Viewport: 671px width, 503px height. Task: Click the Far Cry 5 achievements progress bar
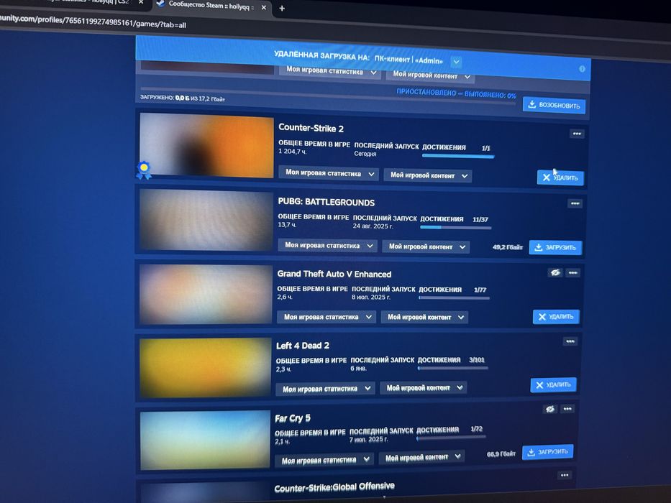[x=451, y=438]
